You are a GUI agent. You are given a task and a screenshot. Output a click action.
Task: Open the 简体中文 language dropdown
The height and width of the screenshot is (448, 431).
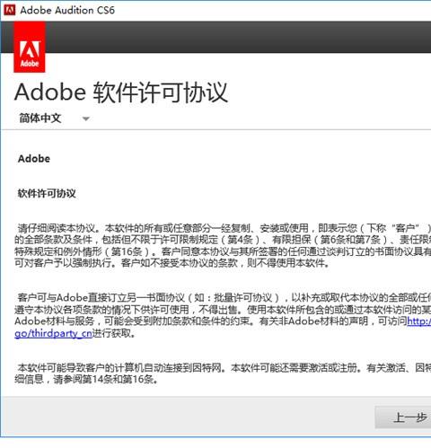pyautogui.click(x=54, y=119)
